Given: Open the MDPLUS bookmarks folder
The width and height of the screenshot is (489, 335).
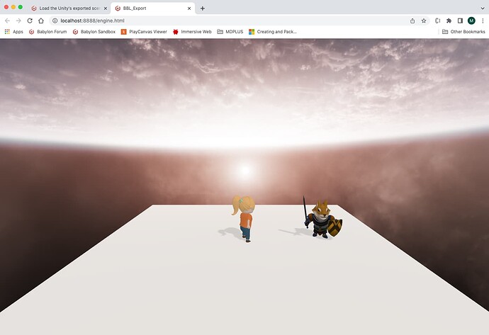Looking at the screenshot, I should 230,32.
